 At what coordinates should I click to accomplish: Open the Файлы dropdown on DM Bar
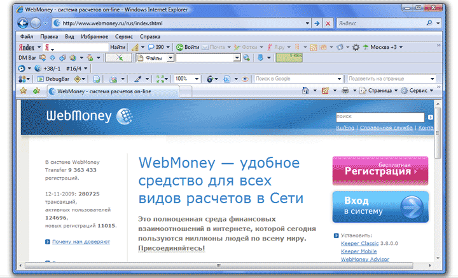pyautogui.click(x=170, y=58)
